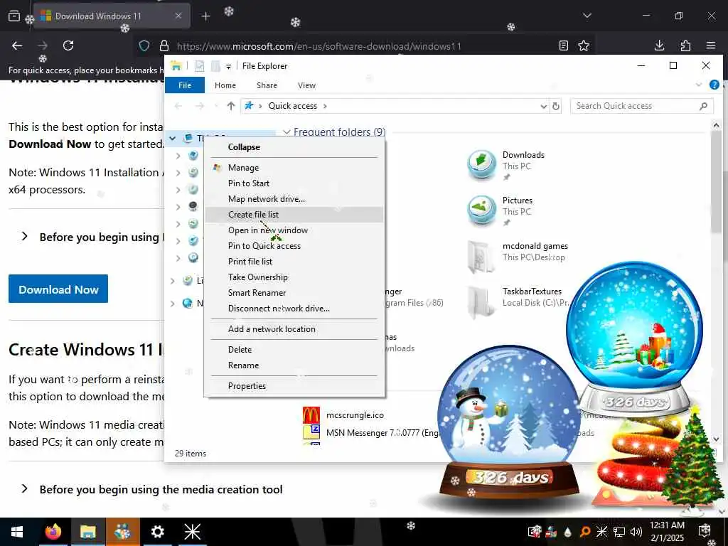Image resolution: width=728 pixels, height=546 pixels.
Task: Open the File tab in File Explorer
Action: pos(185,85)
